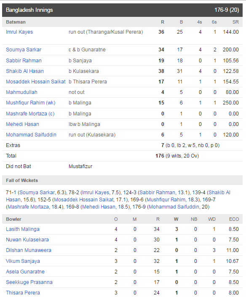This screenshot has height=300, width=246.
Task: Click the Bangladesh Innings header bar
Action: 122,10
